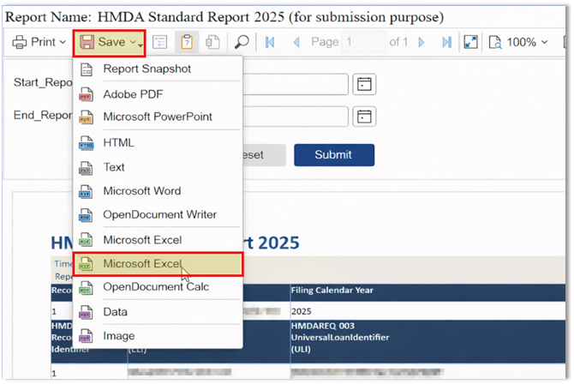Choose highlighted Microsoft Excel export option
The width and height of the screenshot is (574, 384).
142,264
